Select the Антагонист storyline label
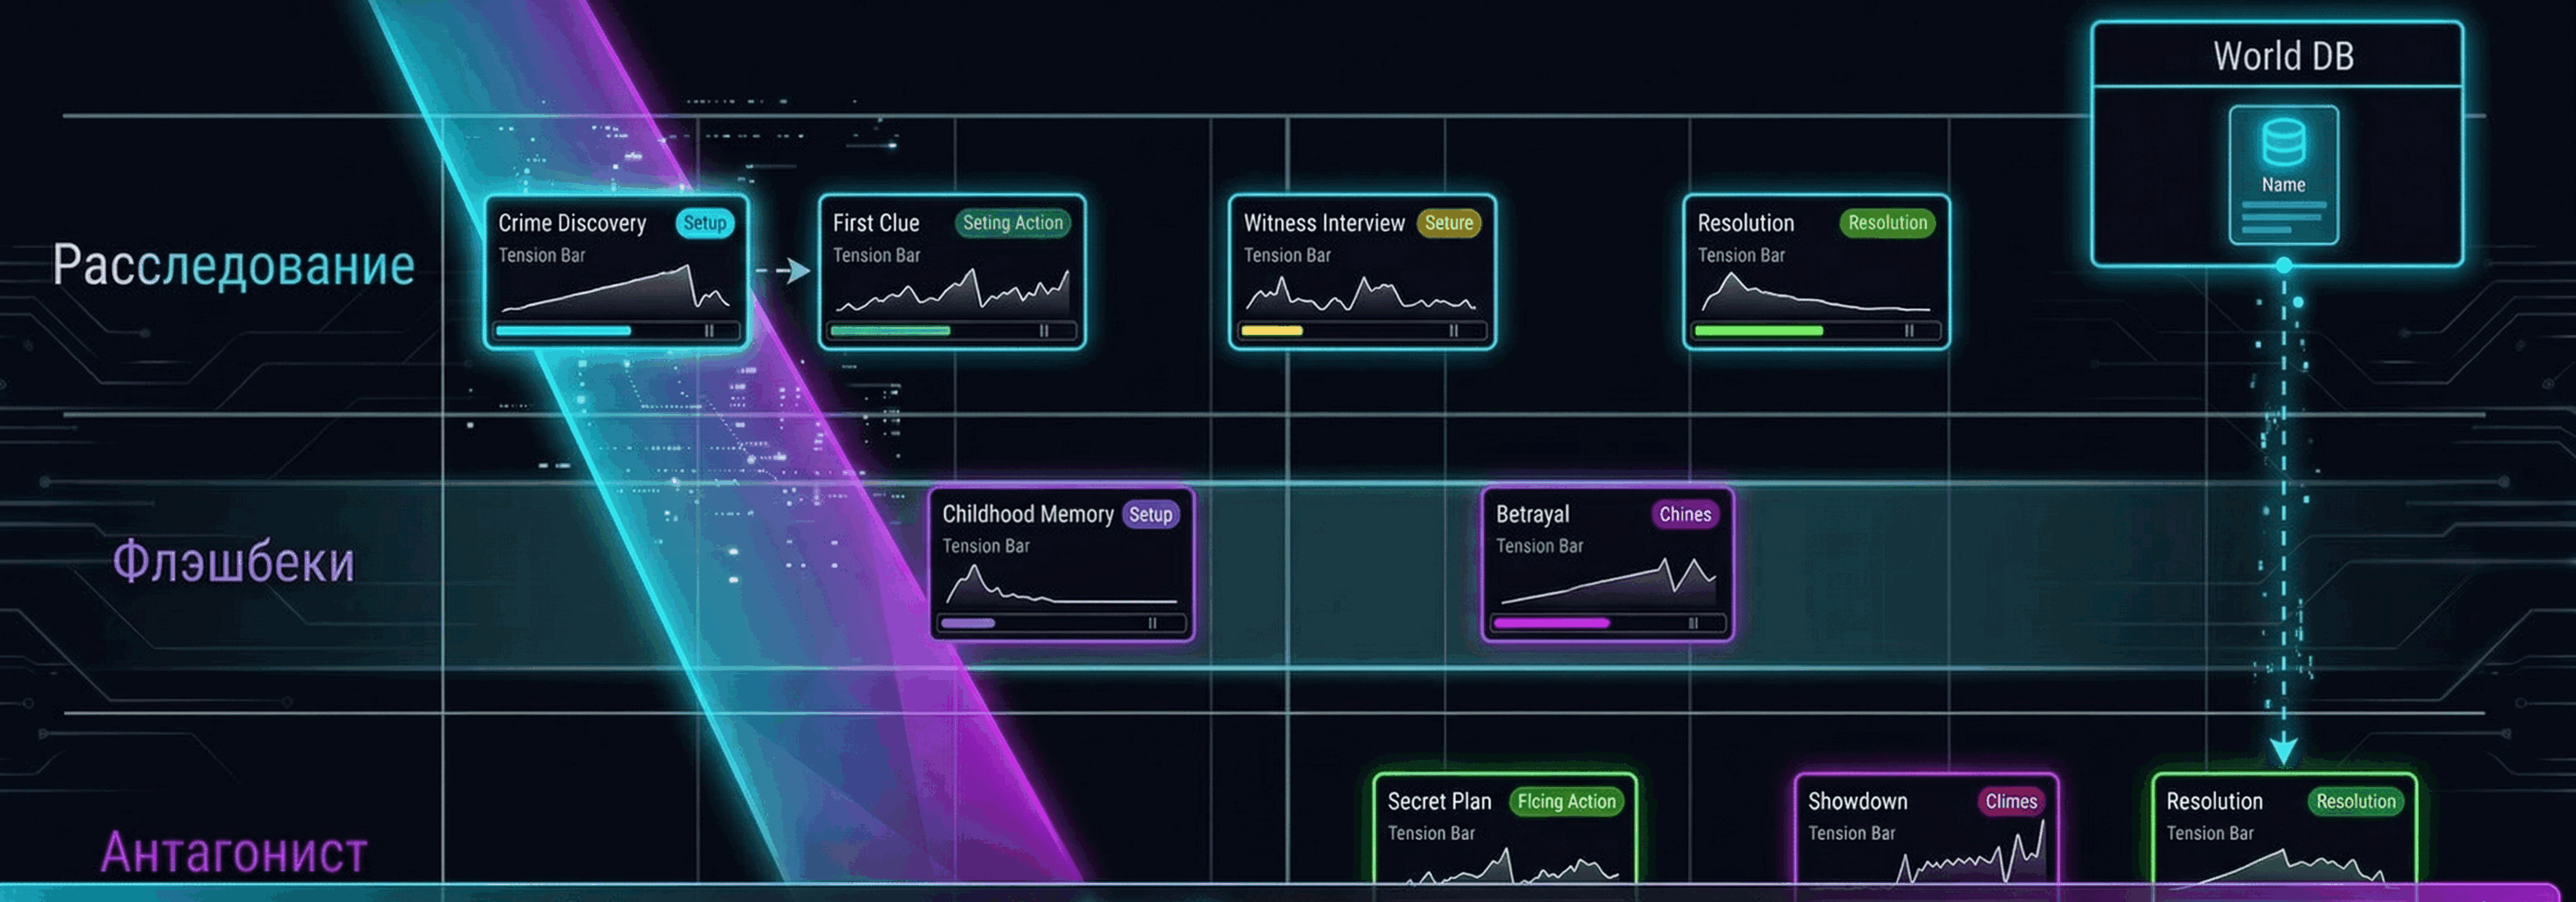Image resolution: width=2576 pixels, height=902 pixels. point(233,853)
